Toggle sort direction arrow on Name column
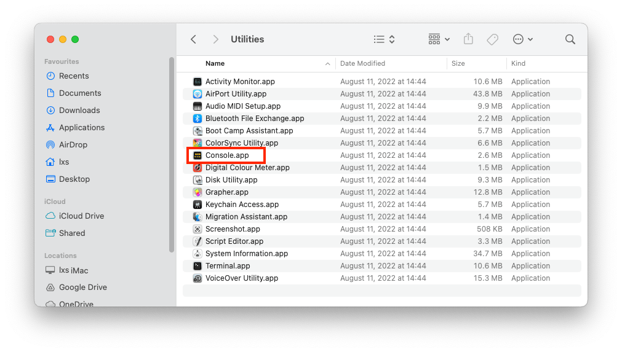 pos(327,64)
